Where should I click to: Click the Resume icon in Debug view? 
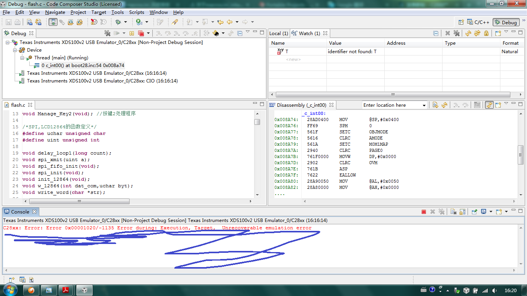116,33
